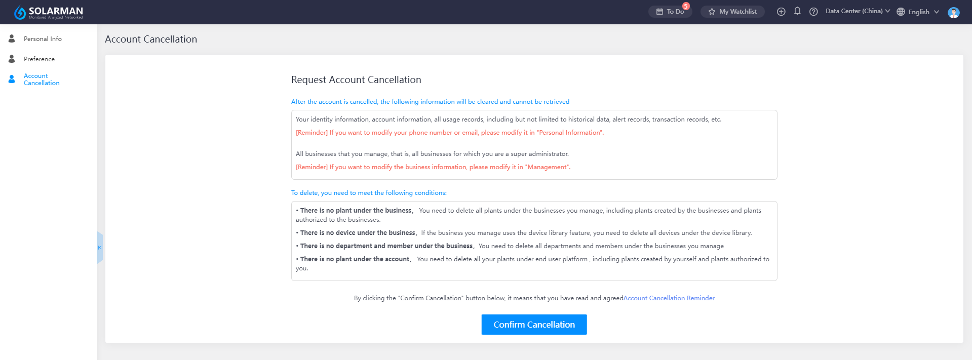The image size is (972, 360).
Task: Click the SOLARMAN logo
Action: pos(48,12)
